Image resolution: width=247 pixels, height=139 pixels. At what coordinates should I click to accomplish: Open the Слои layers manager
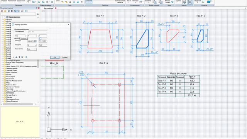pos(58,1)
